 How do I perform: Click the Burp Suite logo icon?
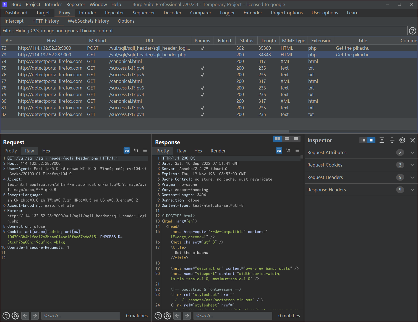coord(5,4)
